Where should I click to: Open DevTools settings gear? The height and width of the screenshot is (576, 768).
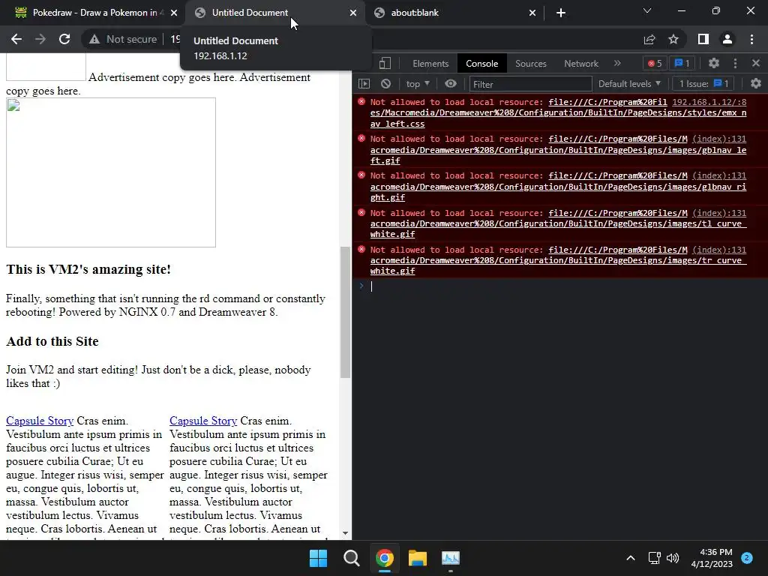tap(714, 63)
